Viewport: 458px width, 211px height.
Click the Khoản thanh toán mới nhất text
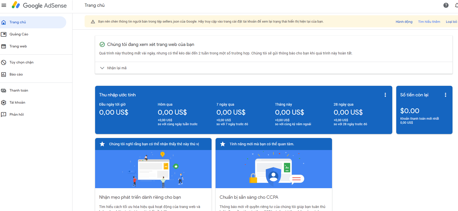click(x=420, y=119)
